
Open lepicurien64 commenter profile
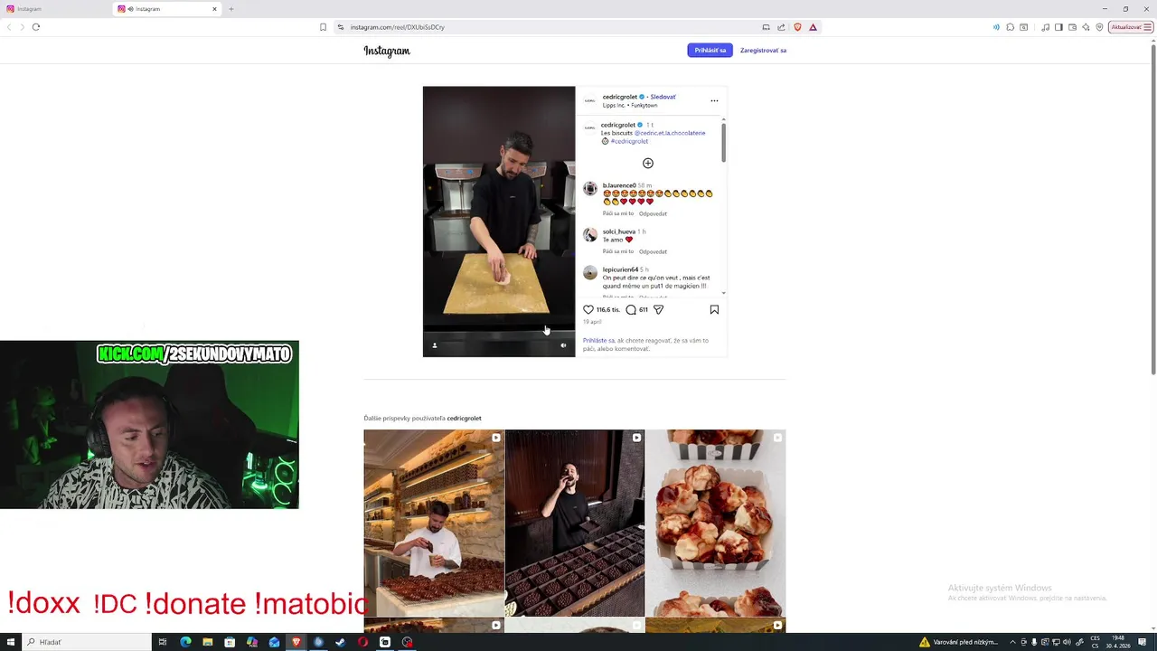click(x=620, y=269)
